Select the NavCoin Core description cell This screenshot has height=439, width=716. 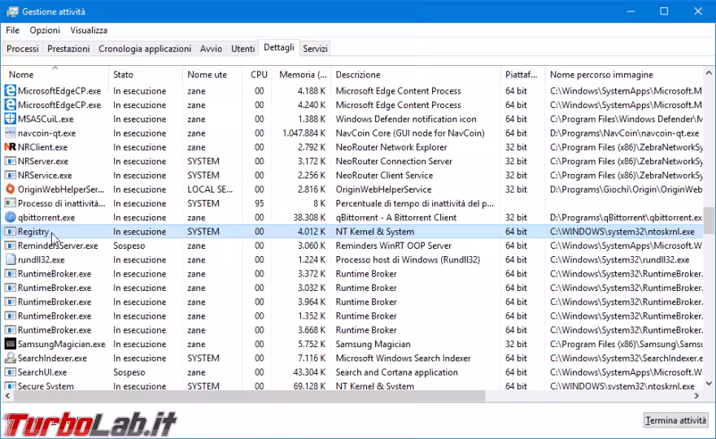tap(410, 133)
